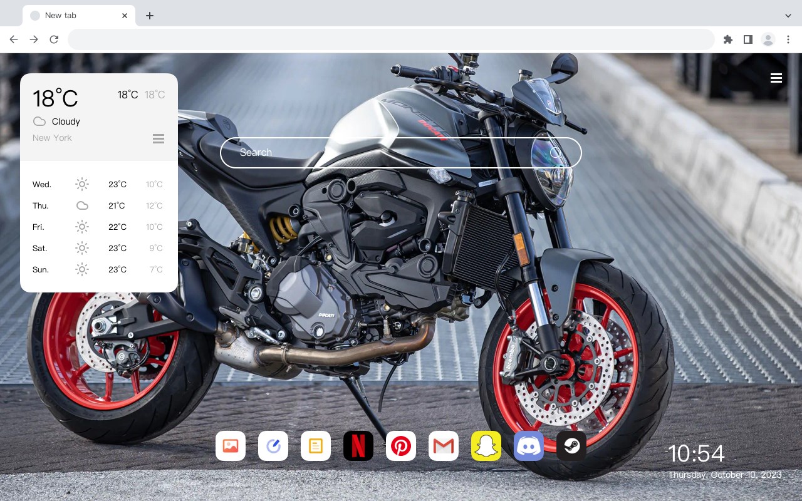Open the Extensions puzzle icon
Image resolution: width=802 pixels, height=501 pixels.
click(x=727, y=39)
